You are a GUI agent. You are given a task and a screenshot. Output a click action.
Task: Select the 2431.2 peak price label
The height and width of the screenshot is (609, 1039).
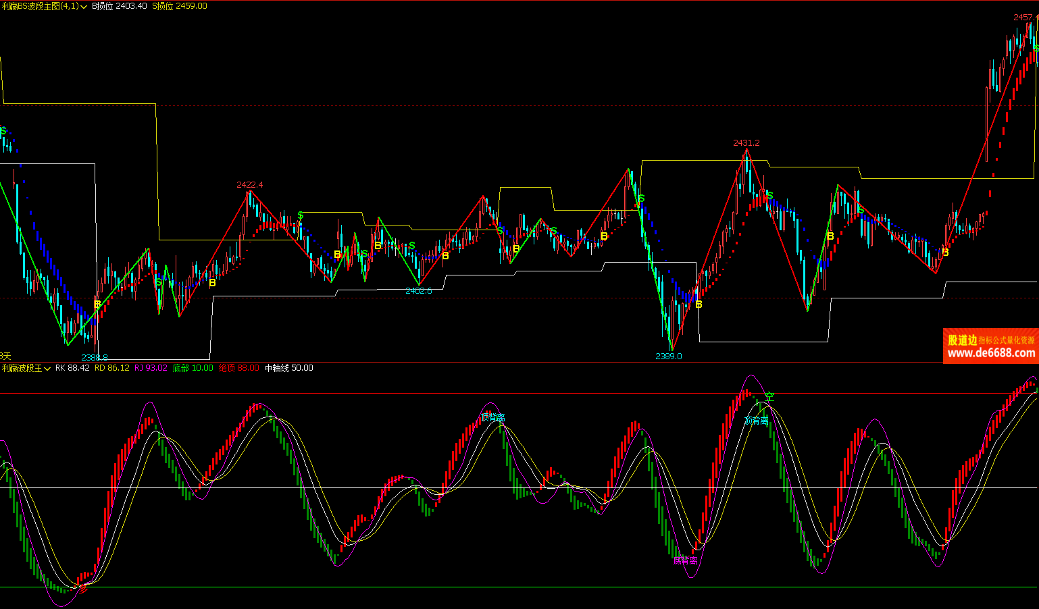746,142
